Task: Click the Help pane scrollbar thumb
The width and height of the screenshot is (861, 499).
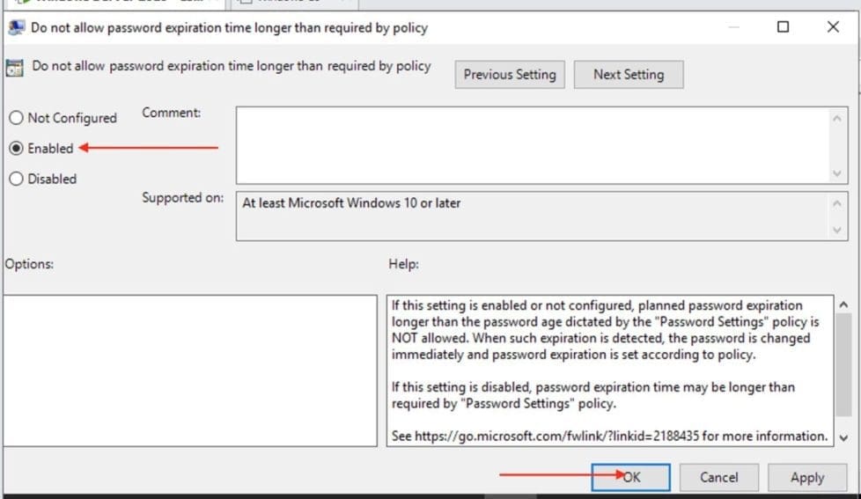Action: pos(843,365)
